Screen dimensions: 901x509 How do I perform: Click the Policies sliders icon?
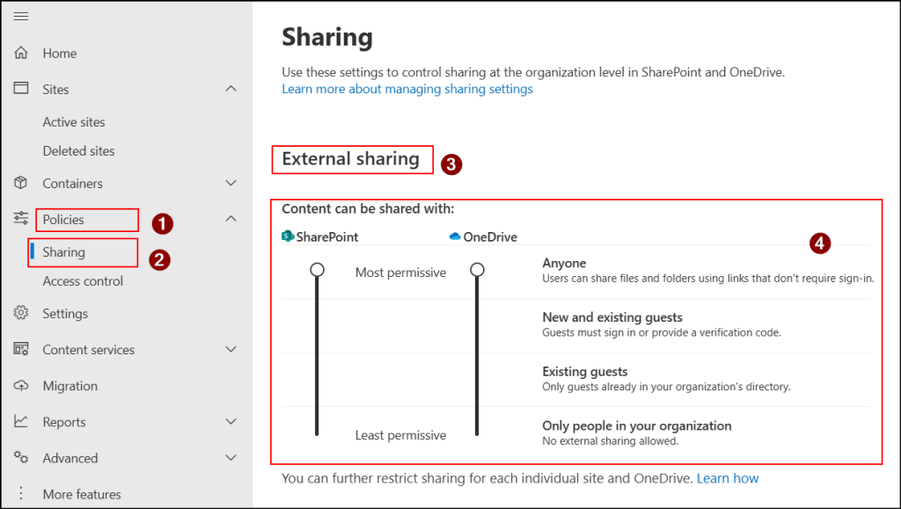point(21,219)
